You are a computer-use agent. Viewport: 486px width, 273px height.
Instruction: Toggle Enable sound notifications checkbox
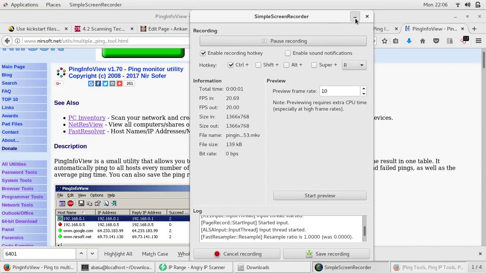(x=288, y=53)
